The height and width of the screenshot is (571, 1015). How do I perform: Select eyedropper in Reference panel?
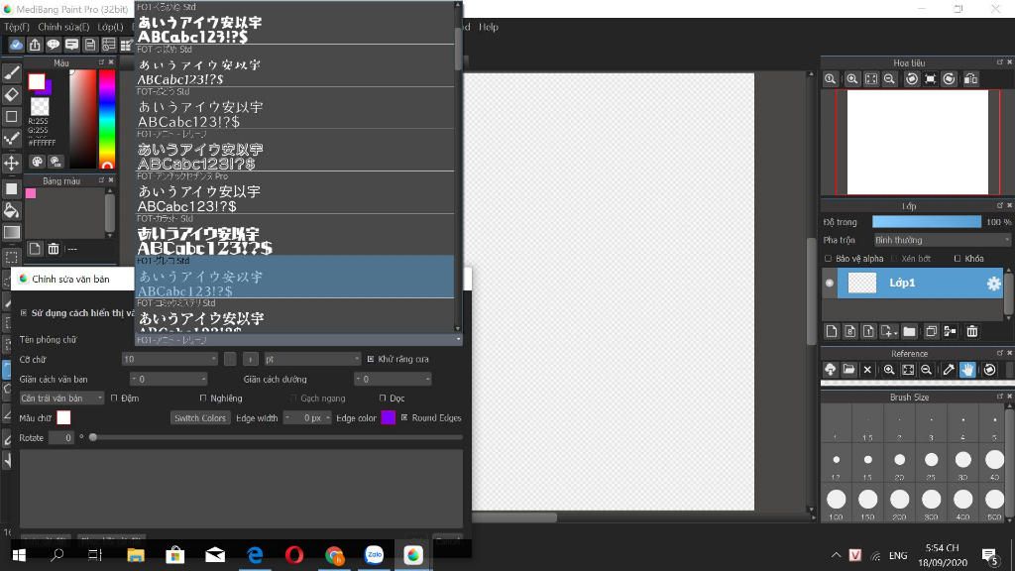coord(949,370)
